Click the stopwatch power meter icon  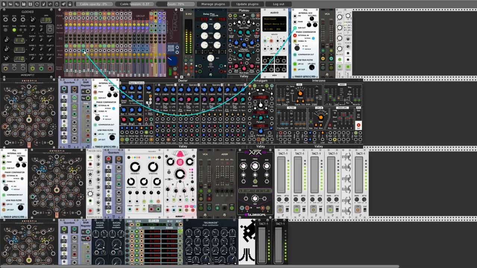pyautogui.click(x=57, y=4)
